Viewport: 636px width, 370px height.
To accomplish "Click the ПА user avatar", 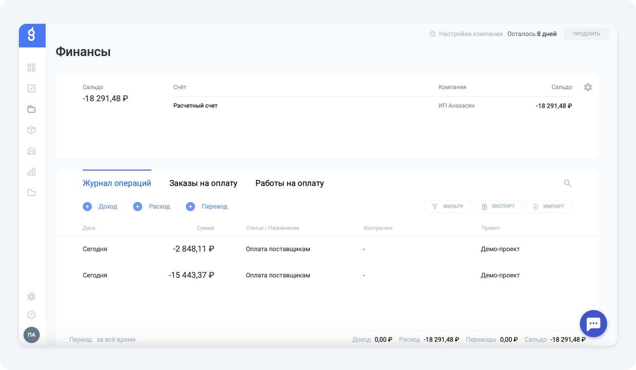I will click(x=31, y=335).
